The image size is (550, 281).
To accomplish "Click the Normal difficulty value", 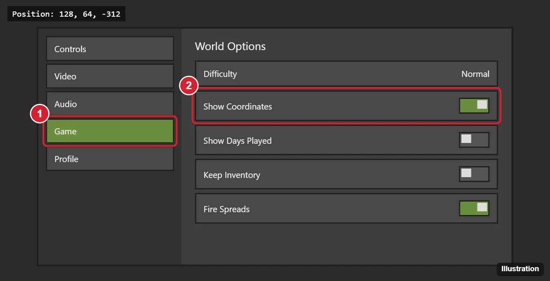I will tap(475, 74).
